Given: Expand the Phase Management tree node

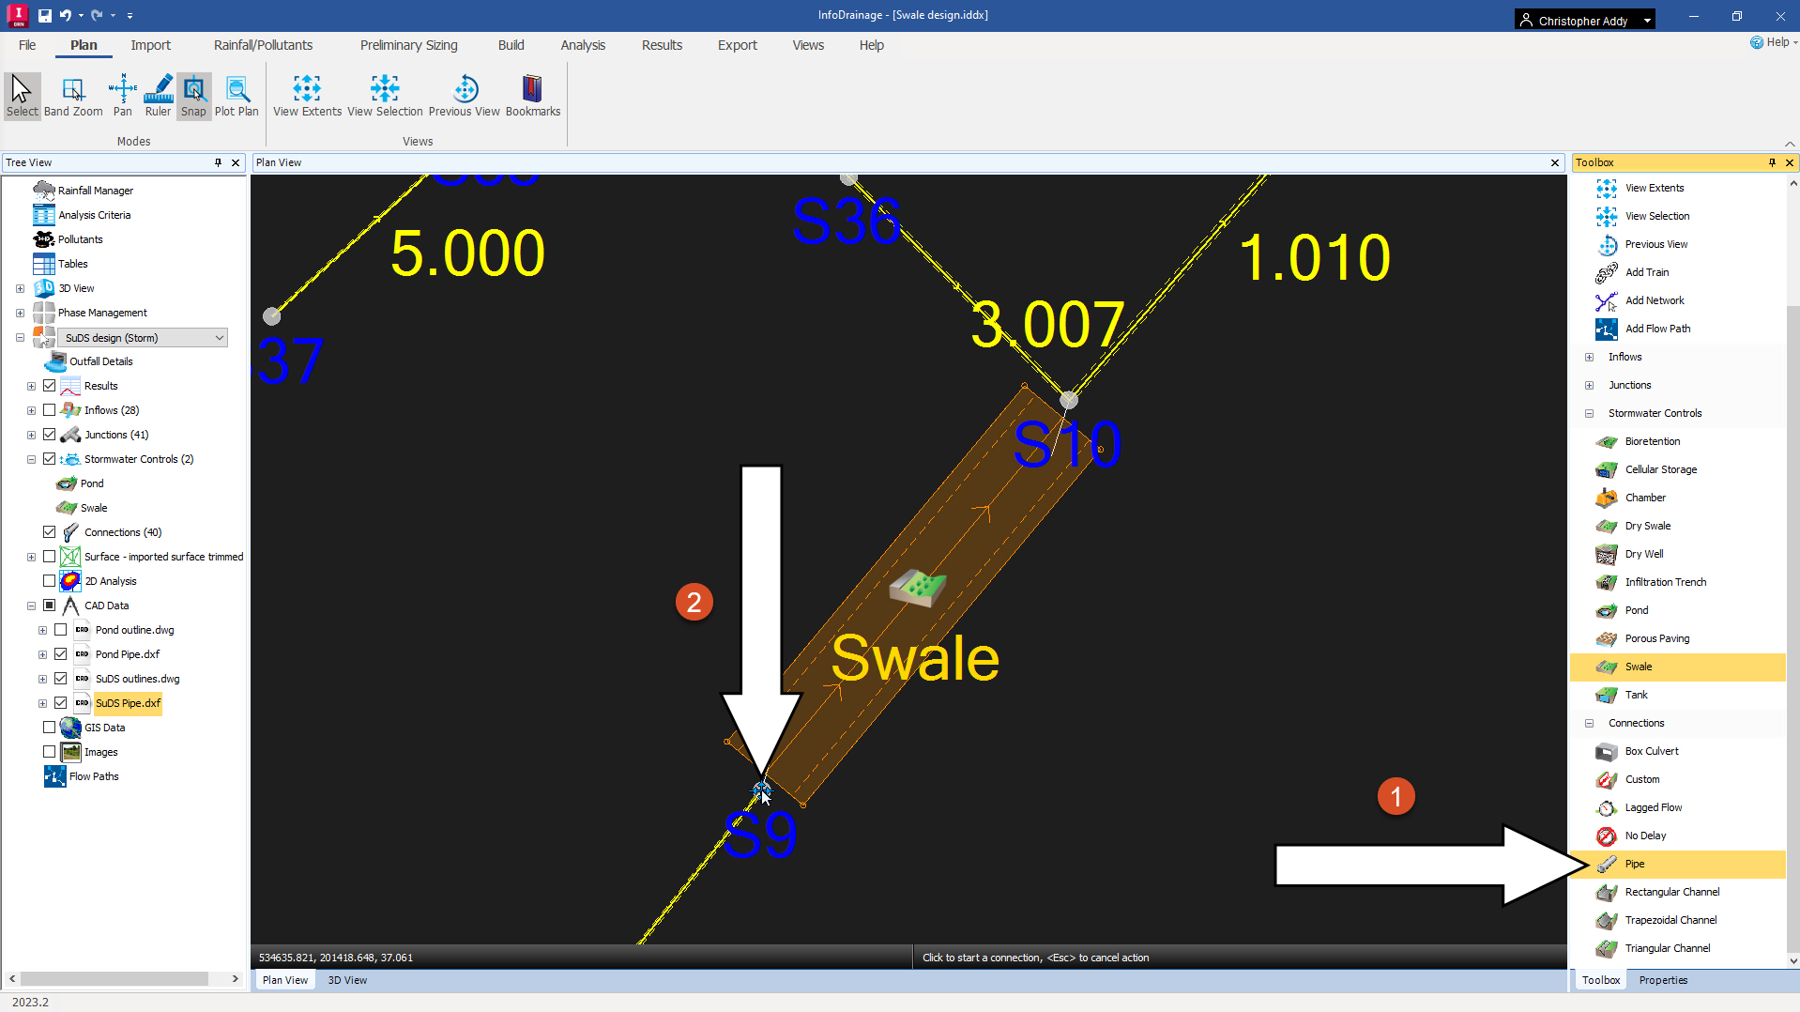Looking at the screenshot, I should click(20, 313).
